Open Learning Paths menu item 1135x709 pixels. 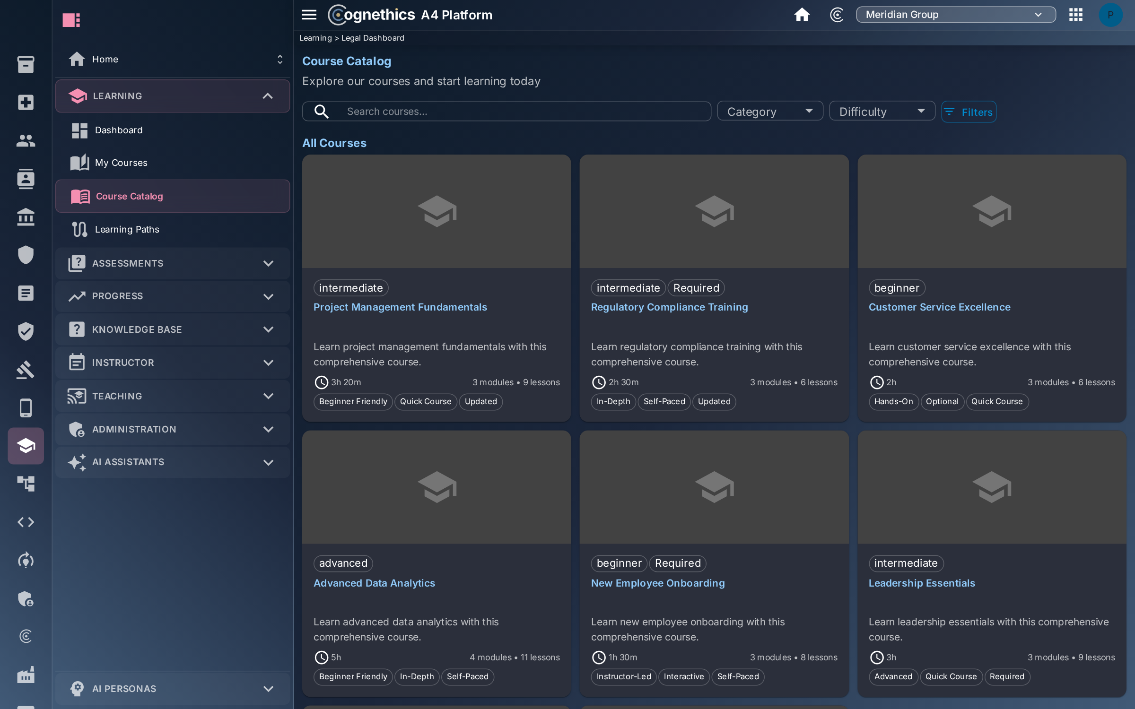173,229
